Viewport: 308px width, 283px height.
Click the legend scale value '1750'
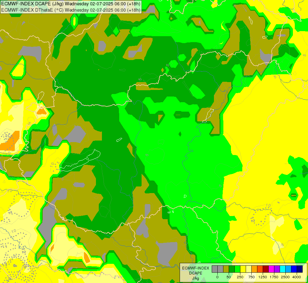point(274,277)
